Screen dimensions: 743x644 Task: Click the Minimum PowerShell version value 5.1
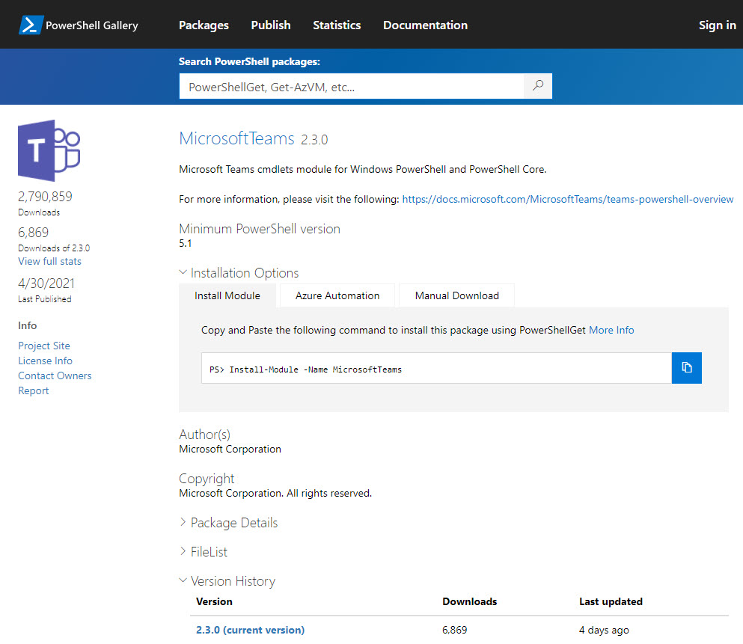186,243
